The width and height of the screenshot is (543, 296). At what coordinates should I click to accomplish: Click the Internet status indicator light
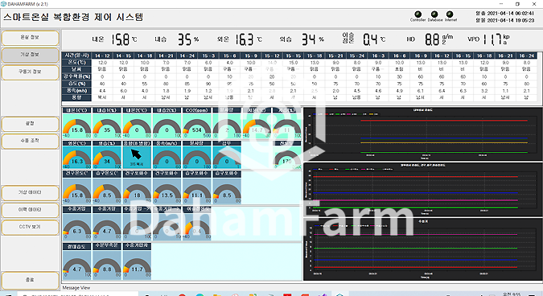(450, 14)
